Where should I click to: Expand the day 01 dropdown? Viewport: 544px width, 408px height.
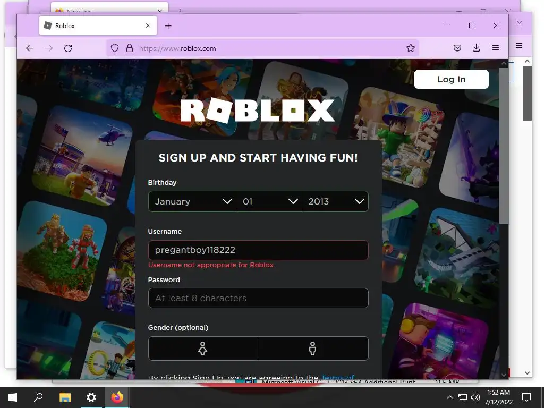(269, 201)
